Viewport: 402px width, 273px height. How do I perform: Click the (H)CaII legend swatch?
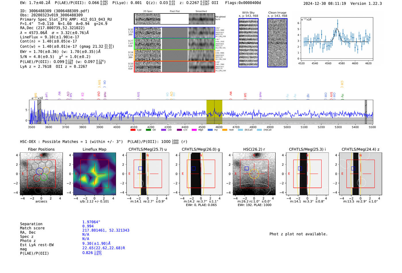(259, 130)
